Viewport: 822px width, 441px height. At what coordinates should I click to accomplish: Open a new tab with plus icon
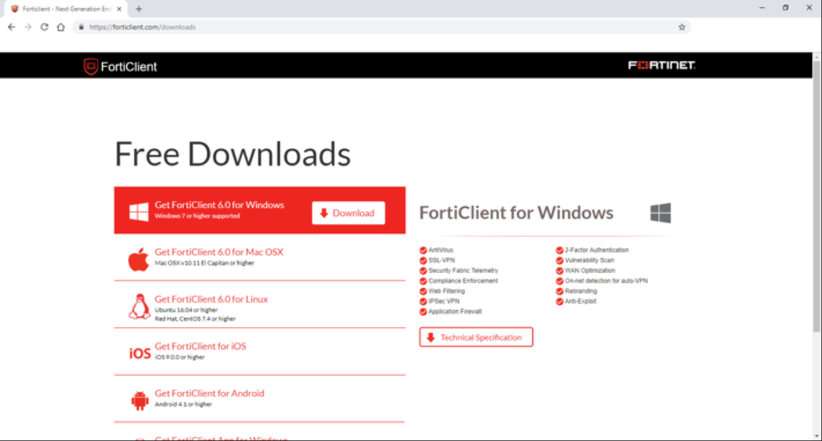(x=138, y=9)
